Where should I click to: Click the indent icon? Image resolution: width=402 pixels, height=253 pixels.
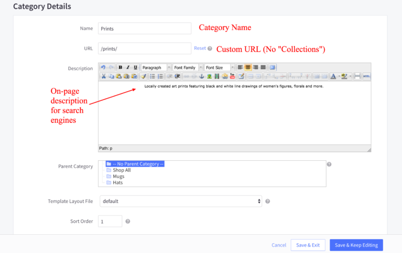[x=177, y=76]
